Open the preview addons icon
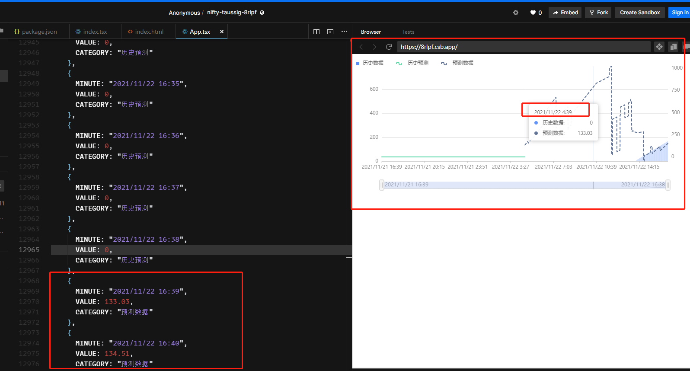The height and width of the screenshot is (371, 690). (x=659, y=47)
